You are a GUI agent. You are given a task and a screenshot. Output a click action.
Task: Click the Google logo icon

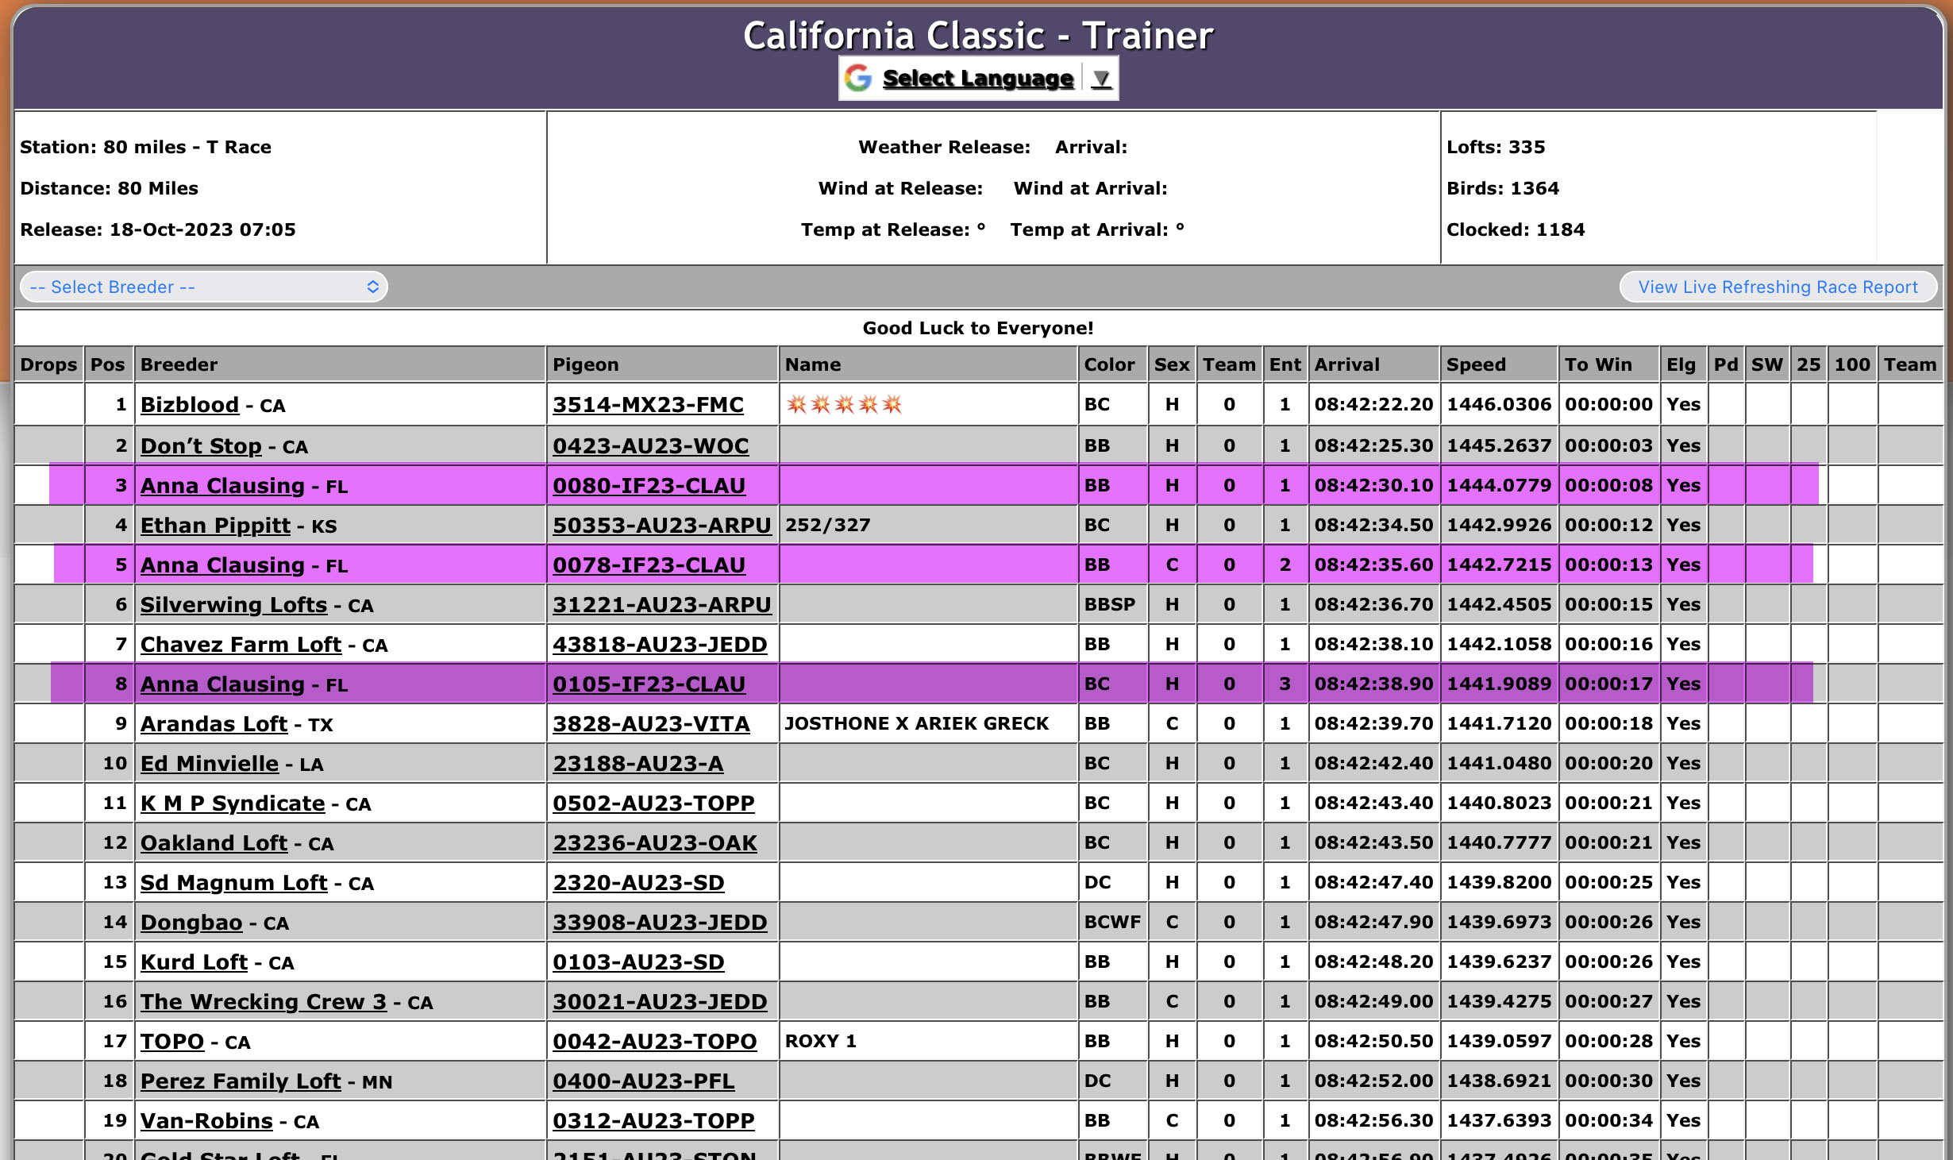point(858,78)
